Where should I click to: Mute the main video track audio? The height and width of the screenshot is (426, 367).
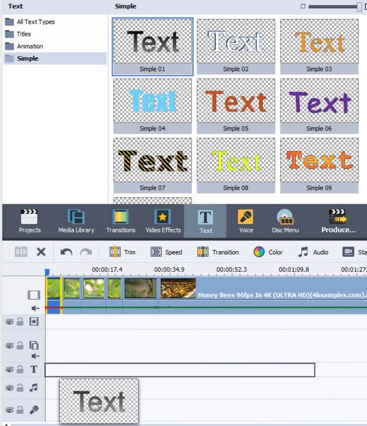tap(35, 308)
